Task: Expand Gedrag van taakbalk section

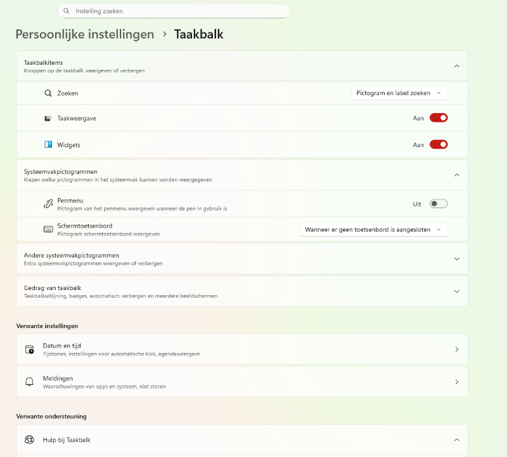Action: pyautogui.click(x=456, y=291)
